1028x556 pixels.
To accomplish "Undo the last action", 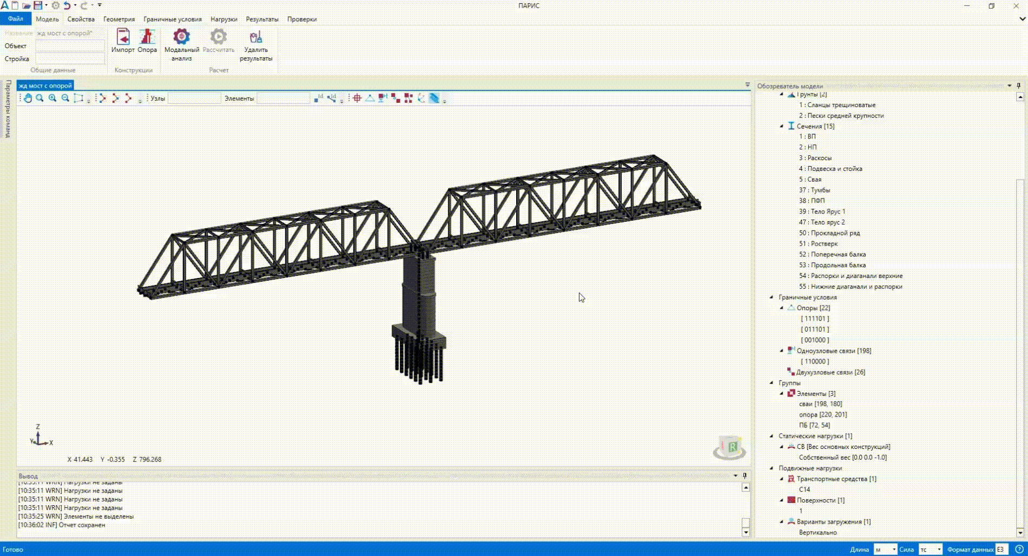I will [67, 5].
